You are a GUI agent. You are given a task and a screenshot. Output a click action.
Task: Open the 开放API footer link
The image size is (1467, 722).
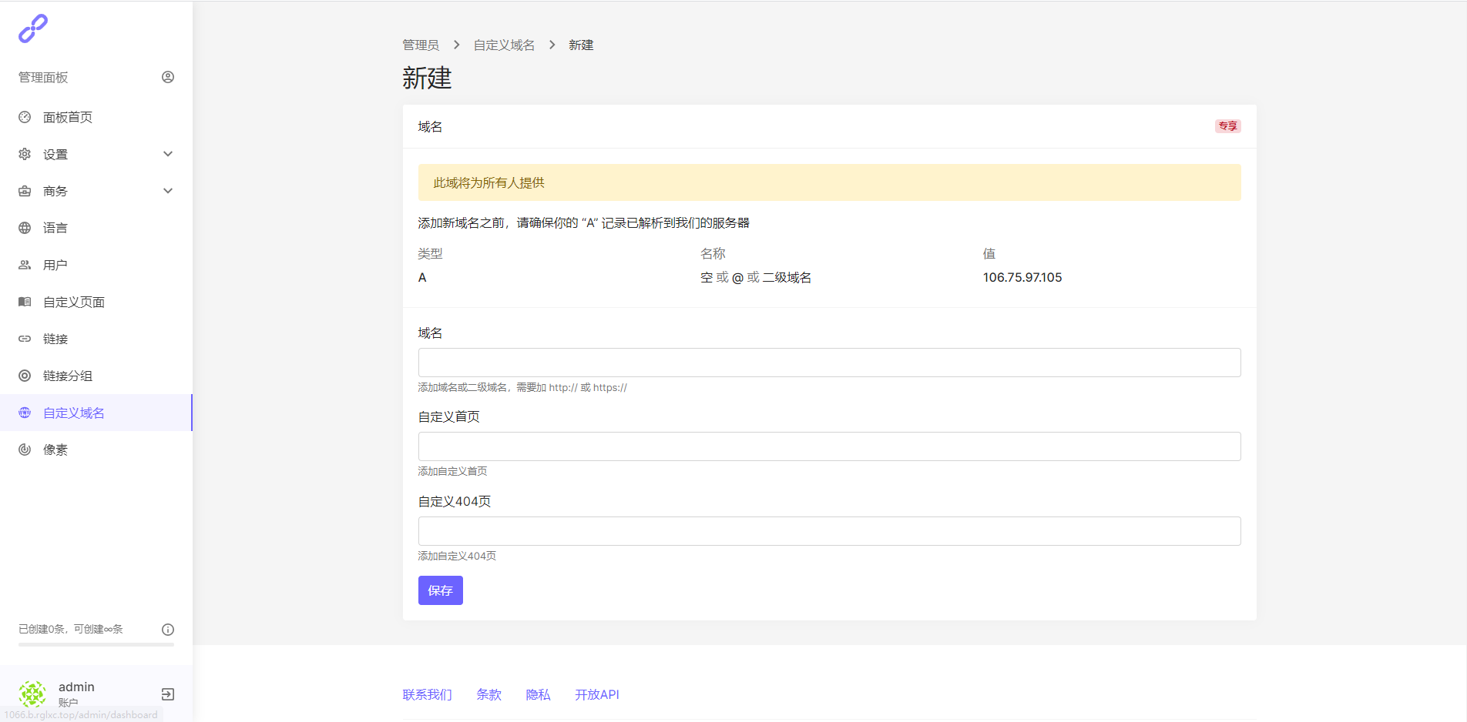[x=596, y=694]
